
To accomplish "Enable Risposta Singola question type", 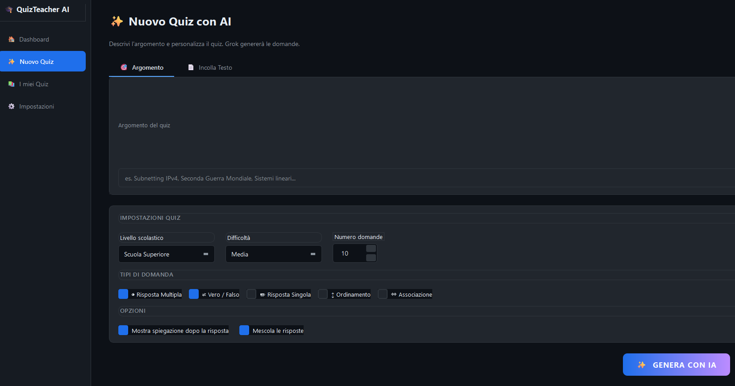I will [x=251, y=294].
